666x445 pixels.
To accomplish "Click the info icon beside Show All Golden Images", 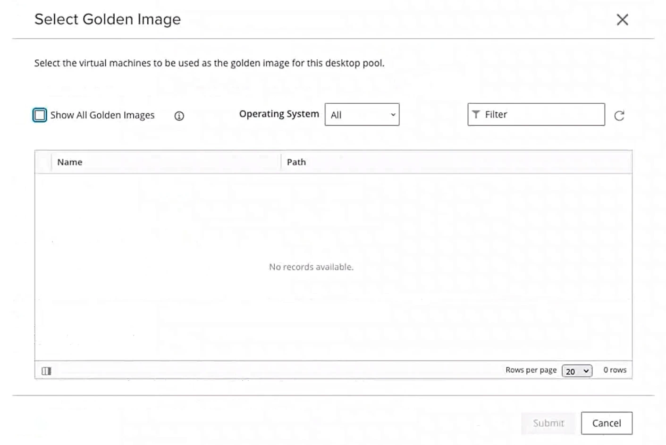I will click(x=179, y=116).
